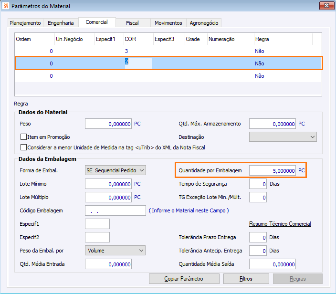The width and height of the screenshot is (336, 294).
Task: Close the Parâmetros do Material window
Action: pos(325,6)
